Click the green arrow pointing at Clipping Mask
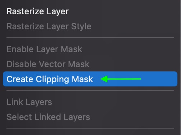The height and width of the screenshot is (135, 181). [121, 79]
